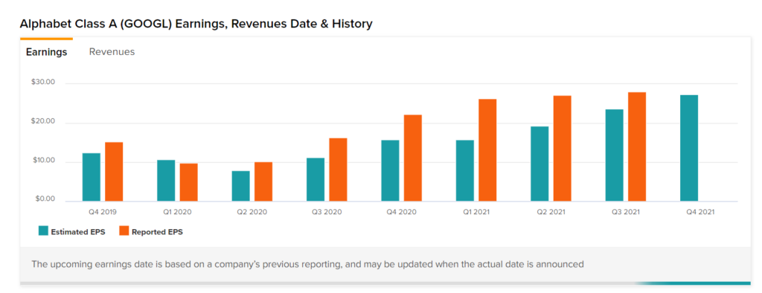Click the Q2 2021 estimated EPS bar
The image size is (762, 293).
(540, 164)
